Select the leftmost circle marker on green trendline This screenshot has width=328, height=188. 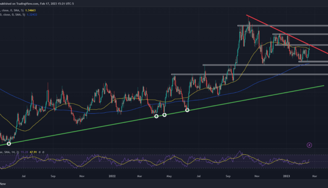[9, 143]
